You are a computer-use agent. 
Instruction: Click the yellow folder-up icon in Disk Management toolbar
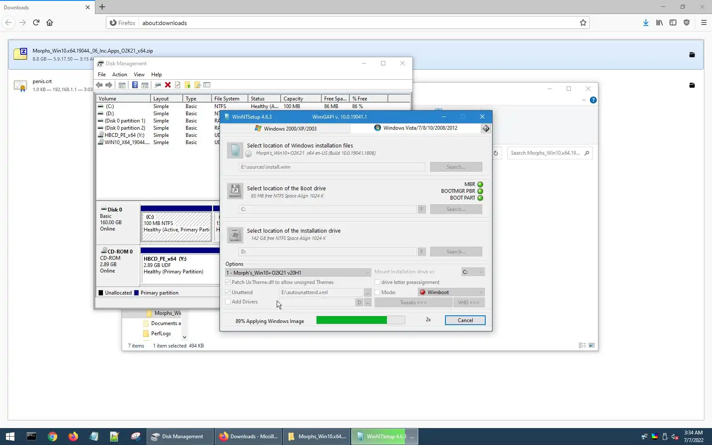tap(187, 85)
